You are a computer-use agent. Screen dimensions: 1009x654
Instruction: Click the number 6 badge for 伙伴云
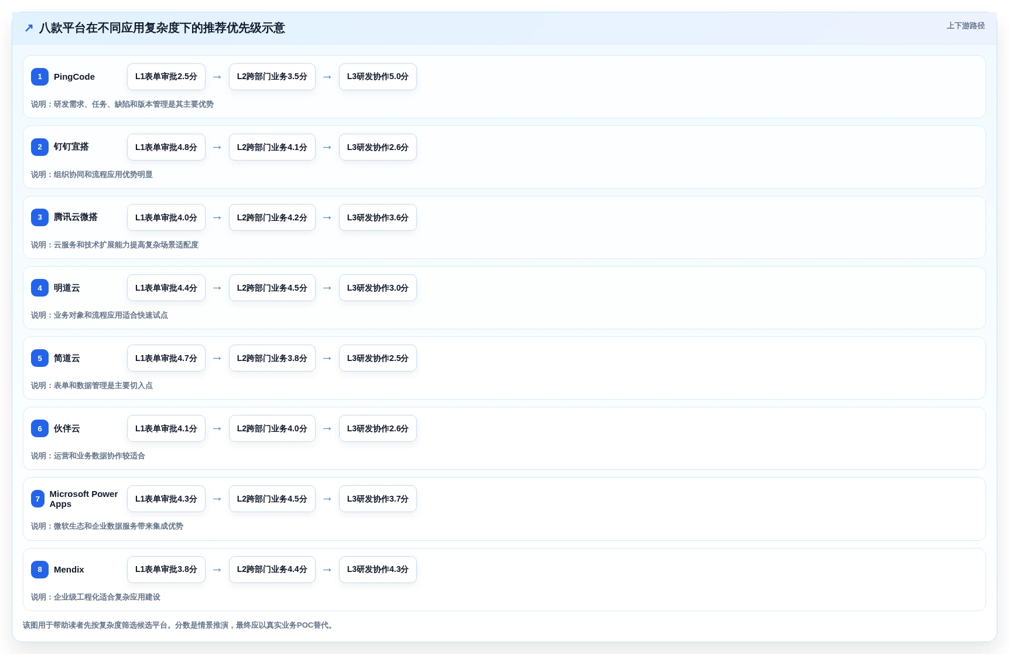click(x=40, y=428)
